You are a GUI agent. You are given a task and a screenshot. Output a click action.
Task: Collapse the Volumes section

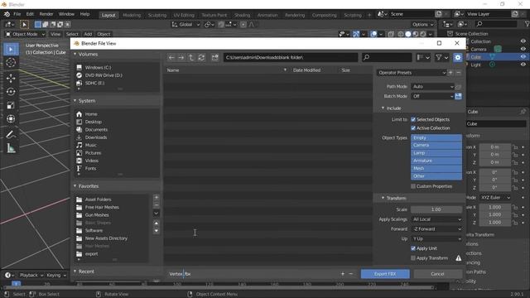pos(75,54)
